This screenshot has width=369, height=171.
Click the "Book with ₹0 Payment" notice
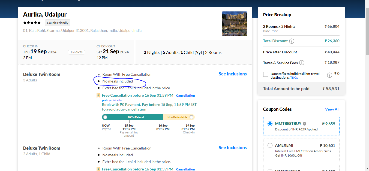tap(149, 107)
